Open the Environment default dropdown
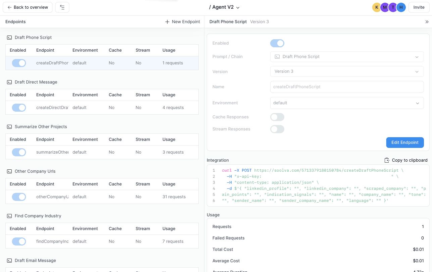The image size is (432, 272). point(347,103)
